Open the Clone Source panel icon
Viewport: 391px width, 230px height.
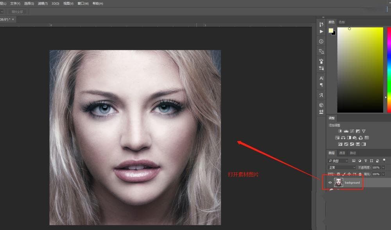[x=321, y=51]
